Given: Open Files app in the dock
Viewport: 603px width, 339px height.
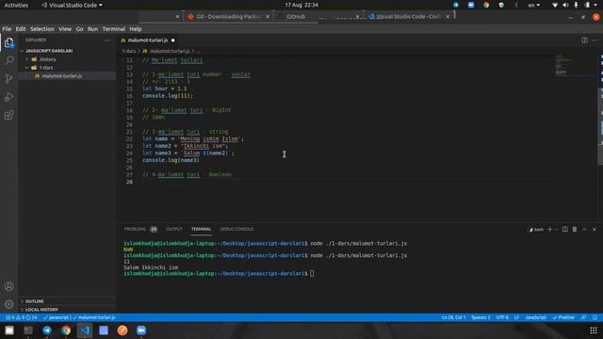Looking at the screenshot, I should [x=9, y=331].
